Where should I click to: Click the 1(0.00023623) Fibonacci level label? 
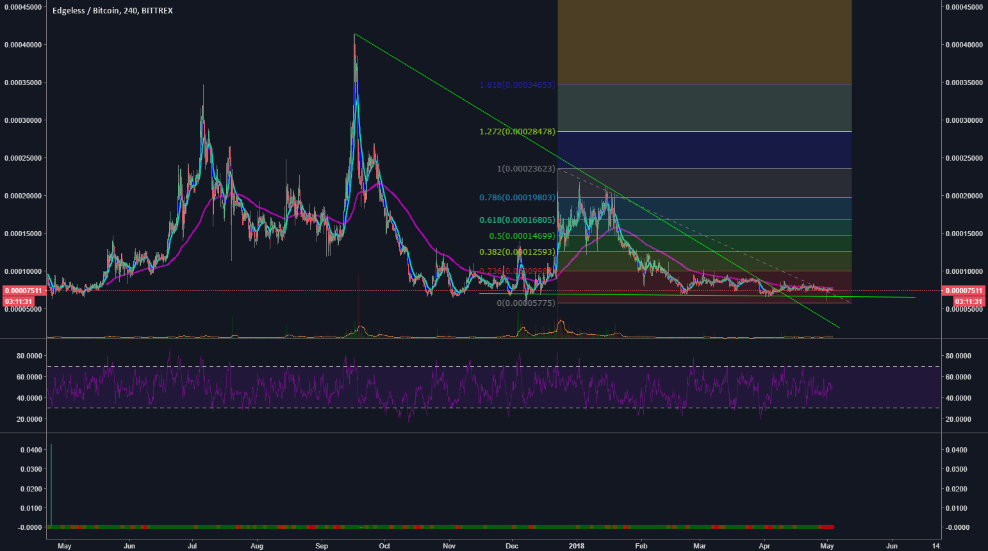(526, 169)
